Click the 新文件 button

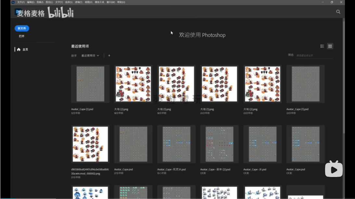pos(22,28)
